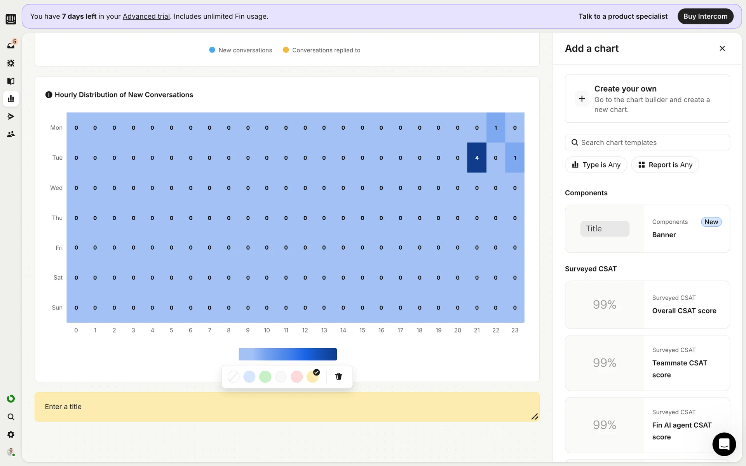Add the Banner component template
The image size is (746, 466).
(647, 229)
